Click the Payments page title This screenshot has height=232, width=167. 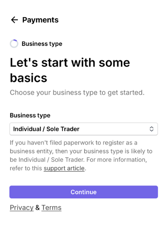pyautogui.click(x=40, y=20)
